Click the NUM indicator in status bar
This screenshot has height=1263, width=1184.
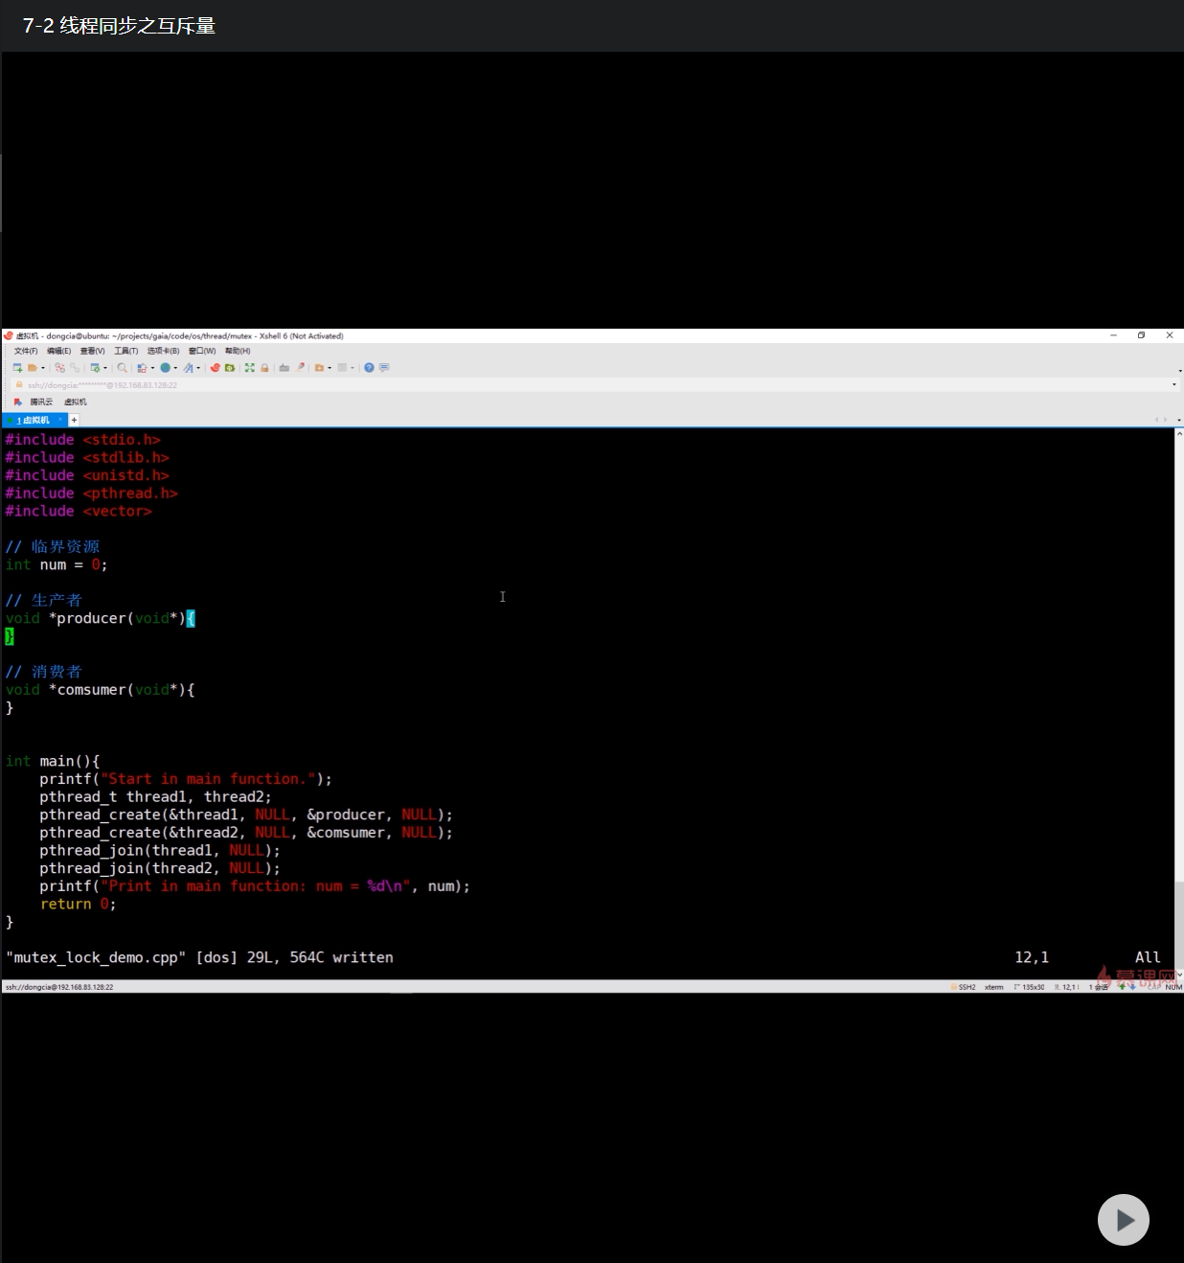(x=1173, y=987)
